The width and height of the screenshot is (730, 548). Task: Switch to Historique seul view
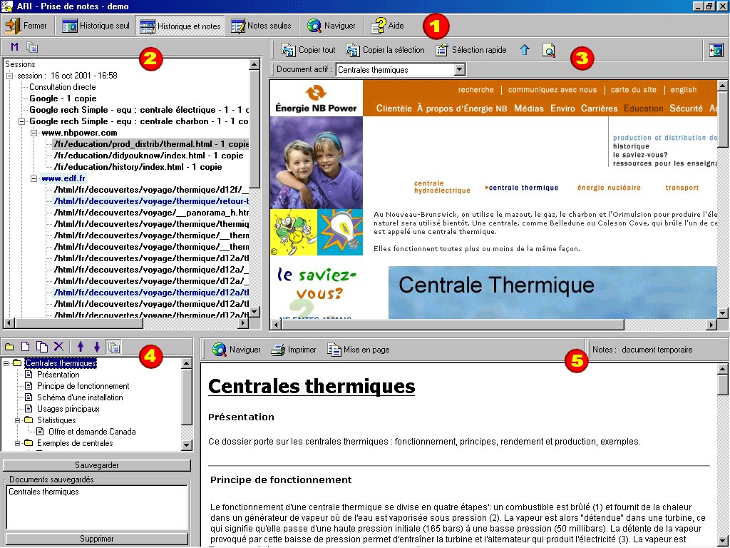pyautogui.click(x=94, y=26)
